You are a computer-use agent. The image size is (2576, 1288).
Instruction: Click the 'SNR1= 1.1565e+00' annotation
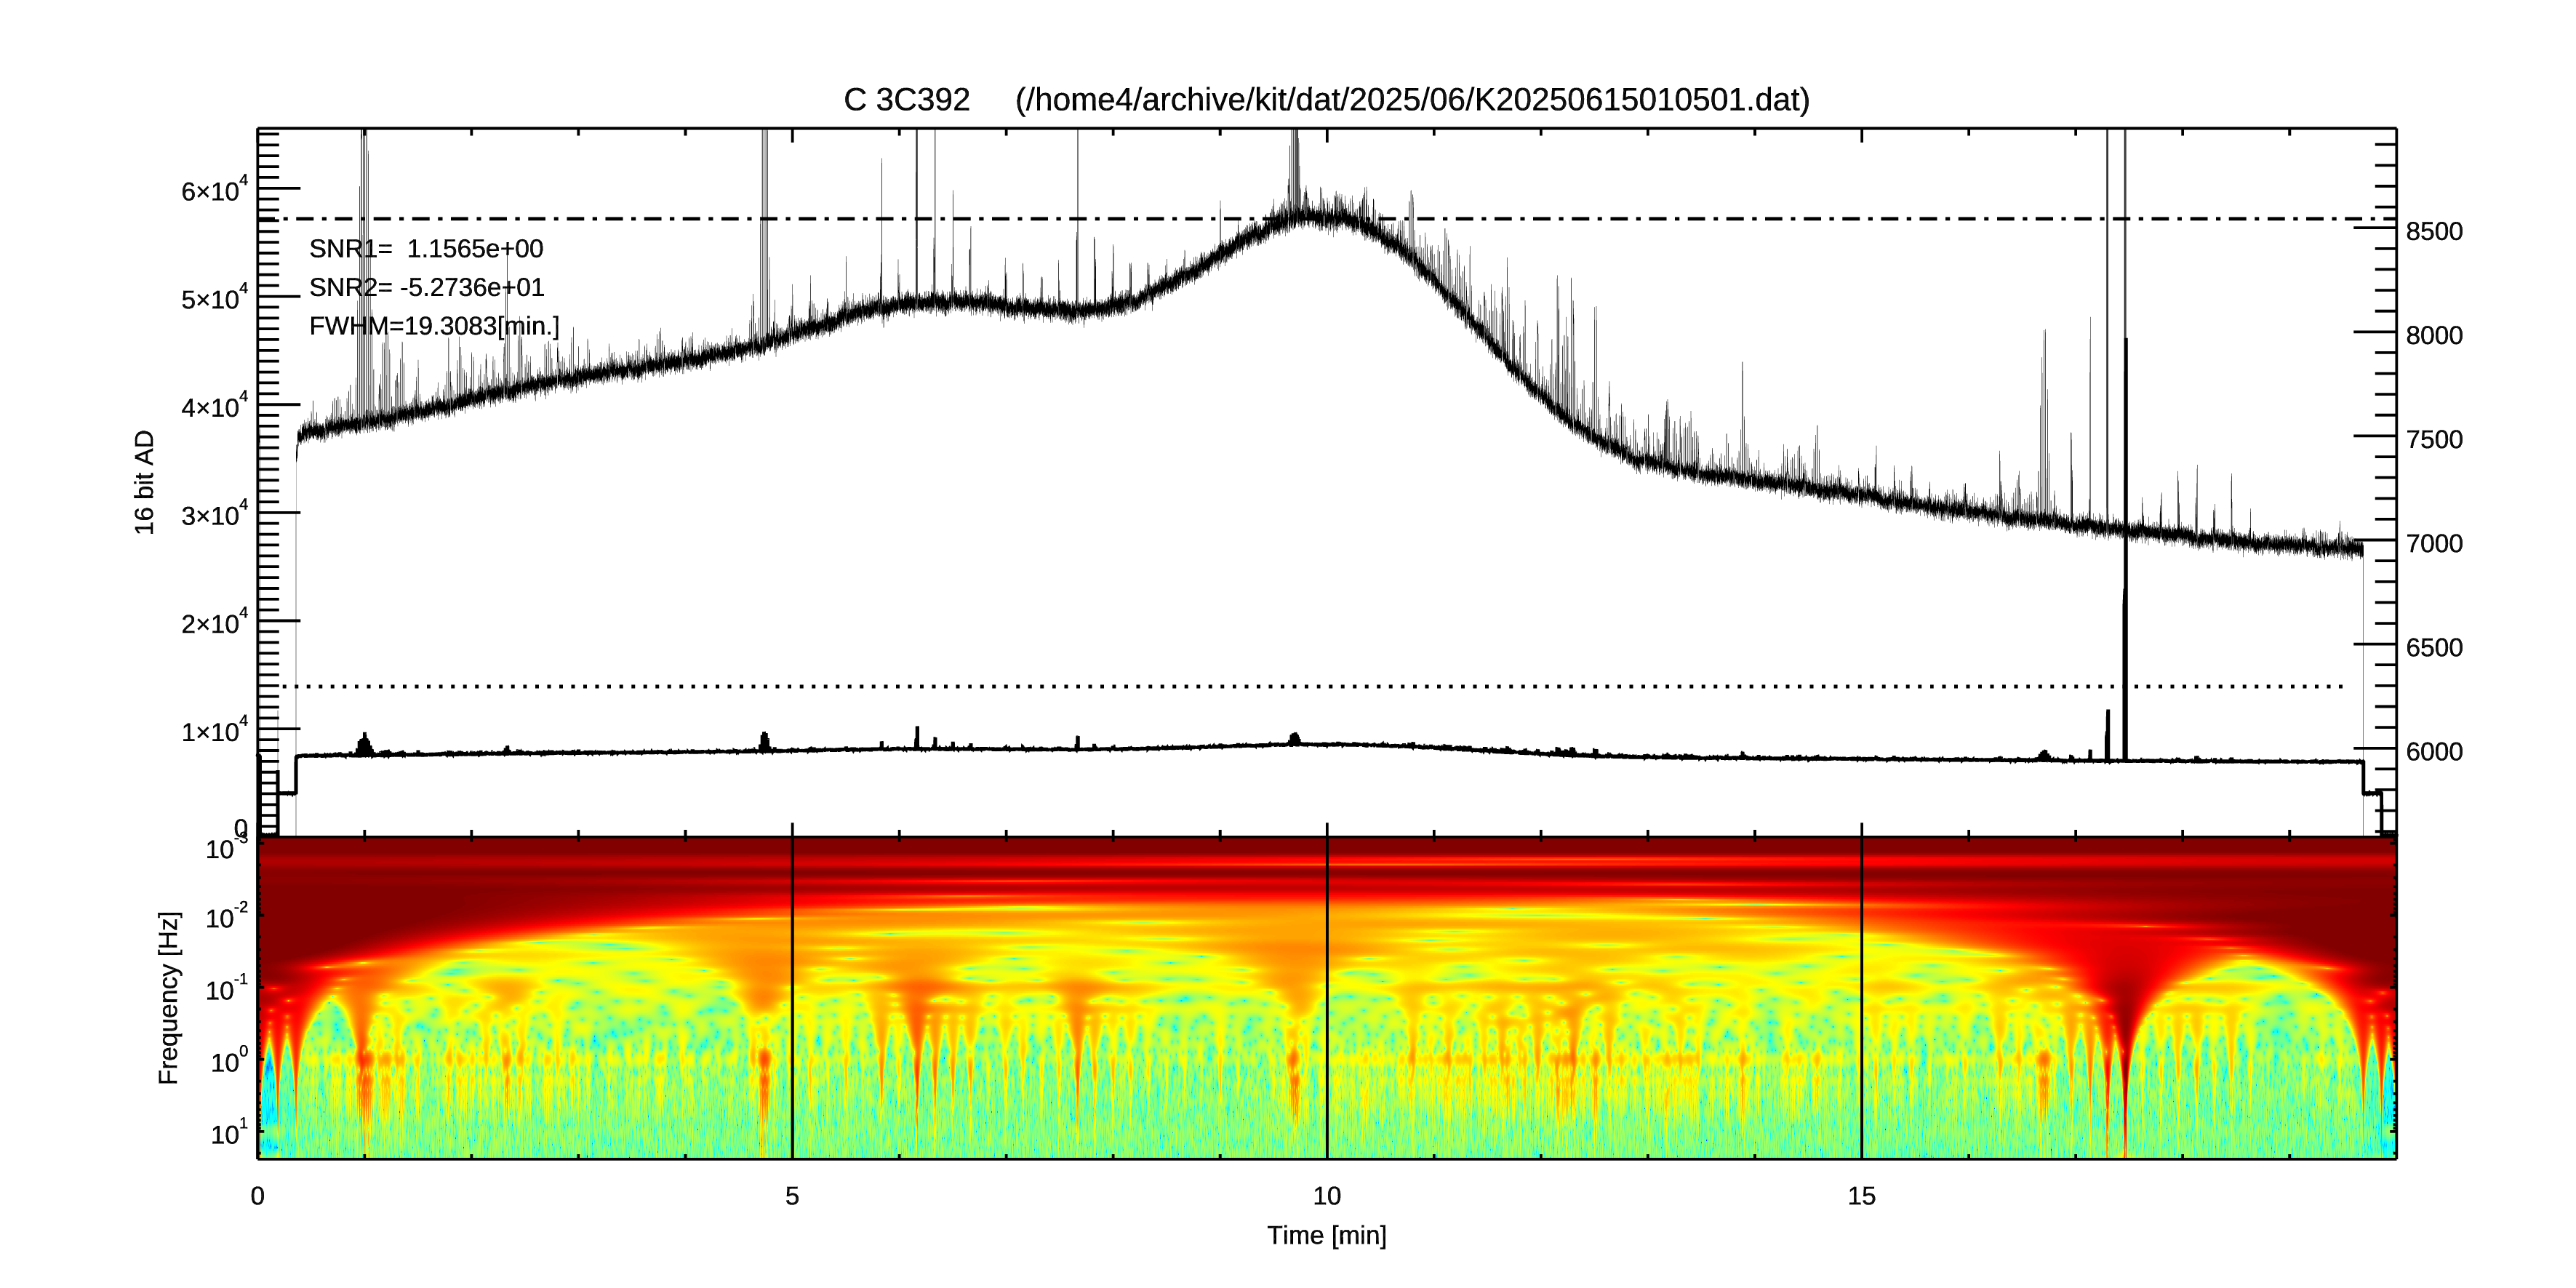(x=426, y=249)
